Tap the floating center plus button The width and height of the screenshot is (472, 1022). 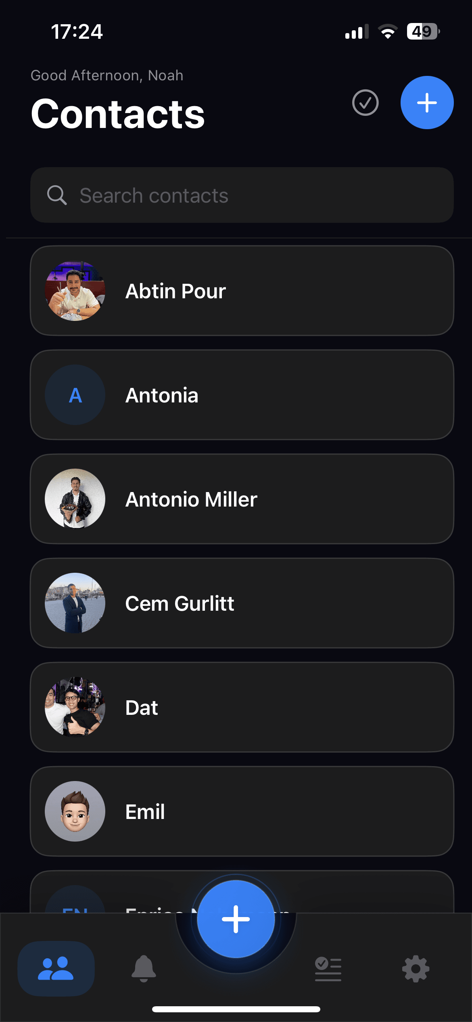(236, 919)
